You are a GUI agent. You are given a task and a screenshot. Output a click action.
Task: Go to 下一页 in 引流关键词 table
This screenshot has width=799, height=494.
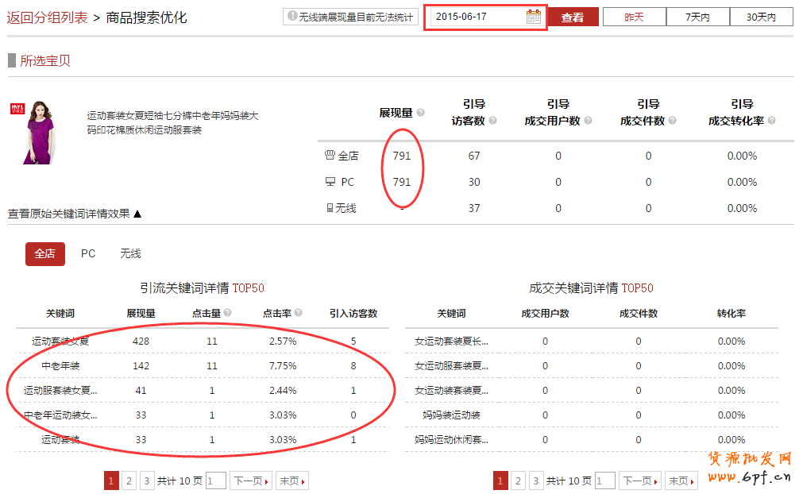[250, 480]
